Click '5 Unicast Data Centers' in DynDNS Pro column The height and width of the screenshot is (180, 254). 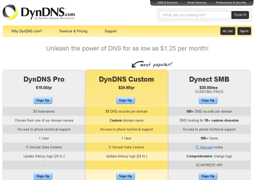click(x=44, y=147)
